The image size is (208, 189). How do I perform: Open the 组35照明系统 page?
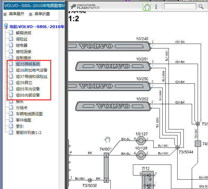[28, 64]
